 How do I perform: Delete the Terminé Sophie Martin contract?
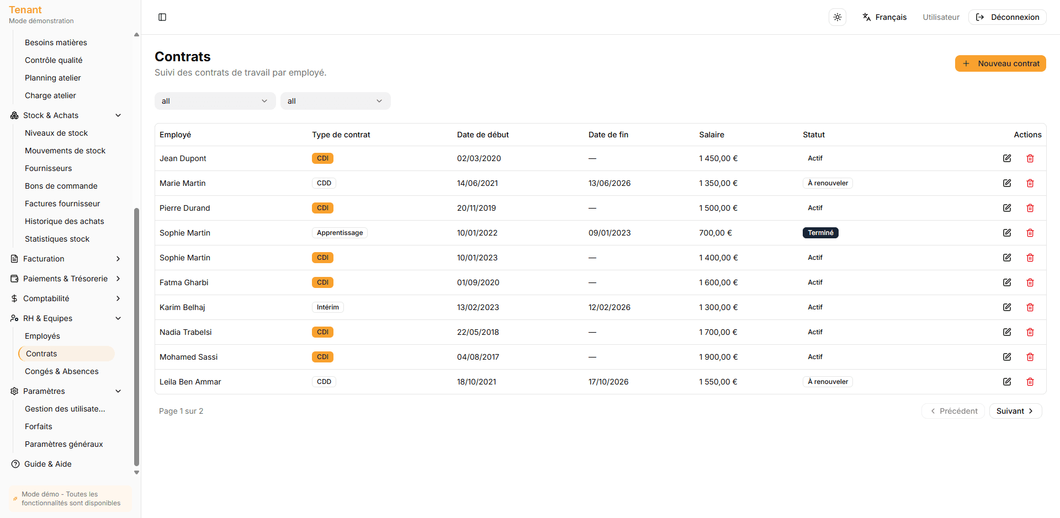point(1030,233)
